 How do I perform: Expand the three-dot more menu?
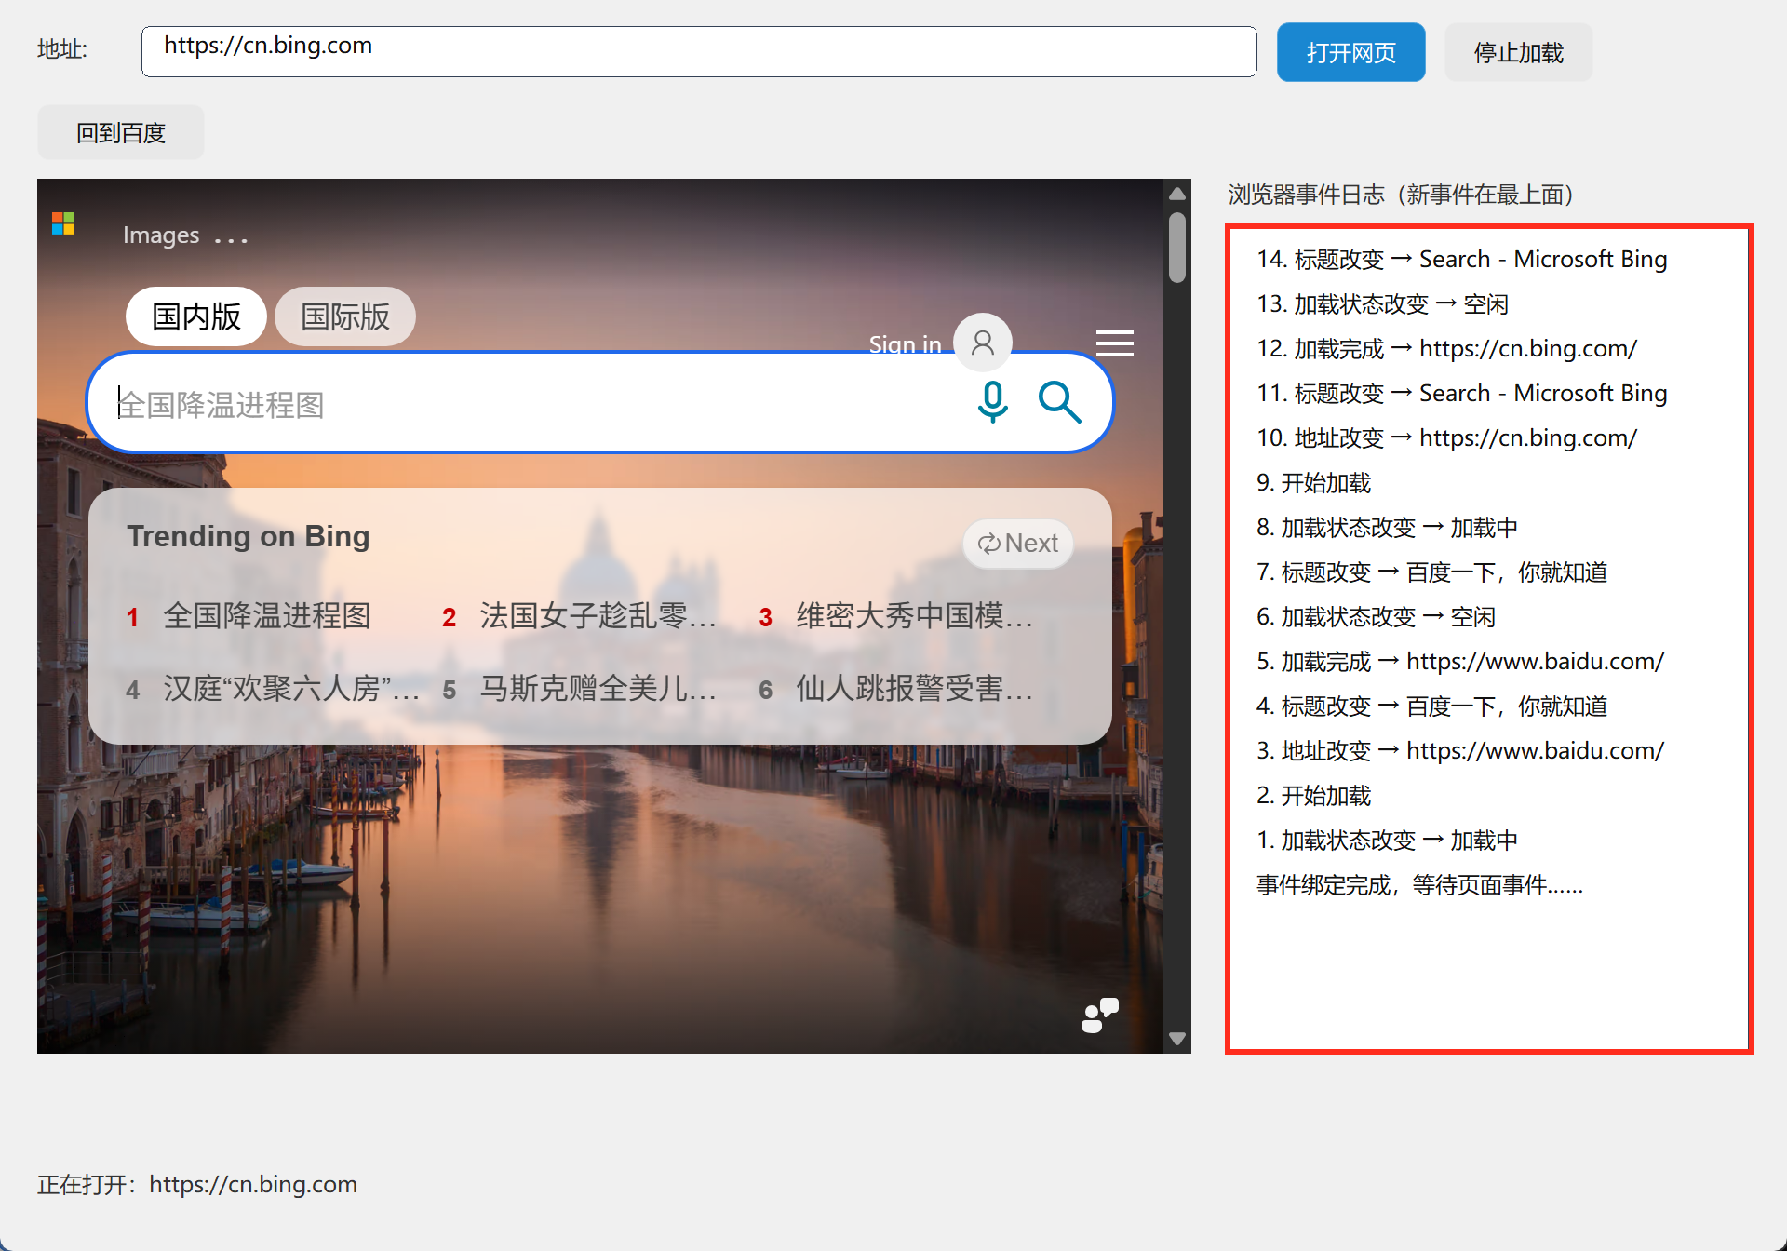tap(231, 240)
